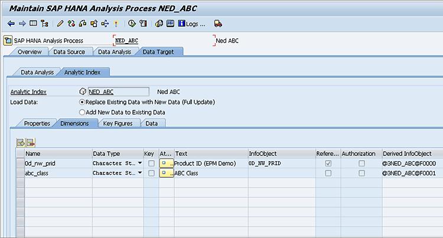Click the cube icon beside Analytic Index field

tap(83, 92)
